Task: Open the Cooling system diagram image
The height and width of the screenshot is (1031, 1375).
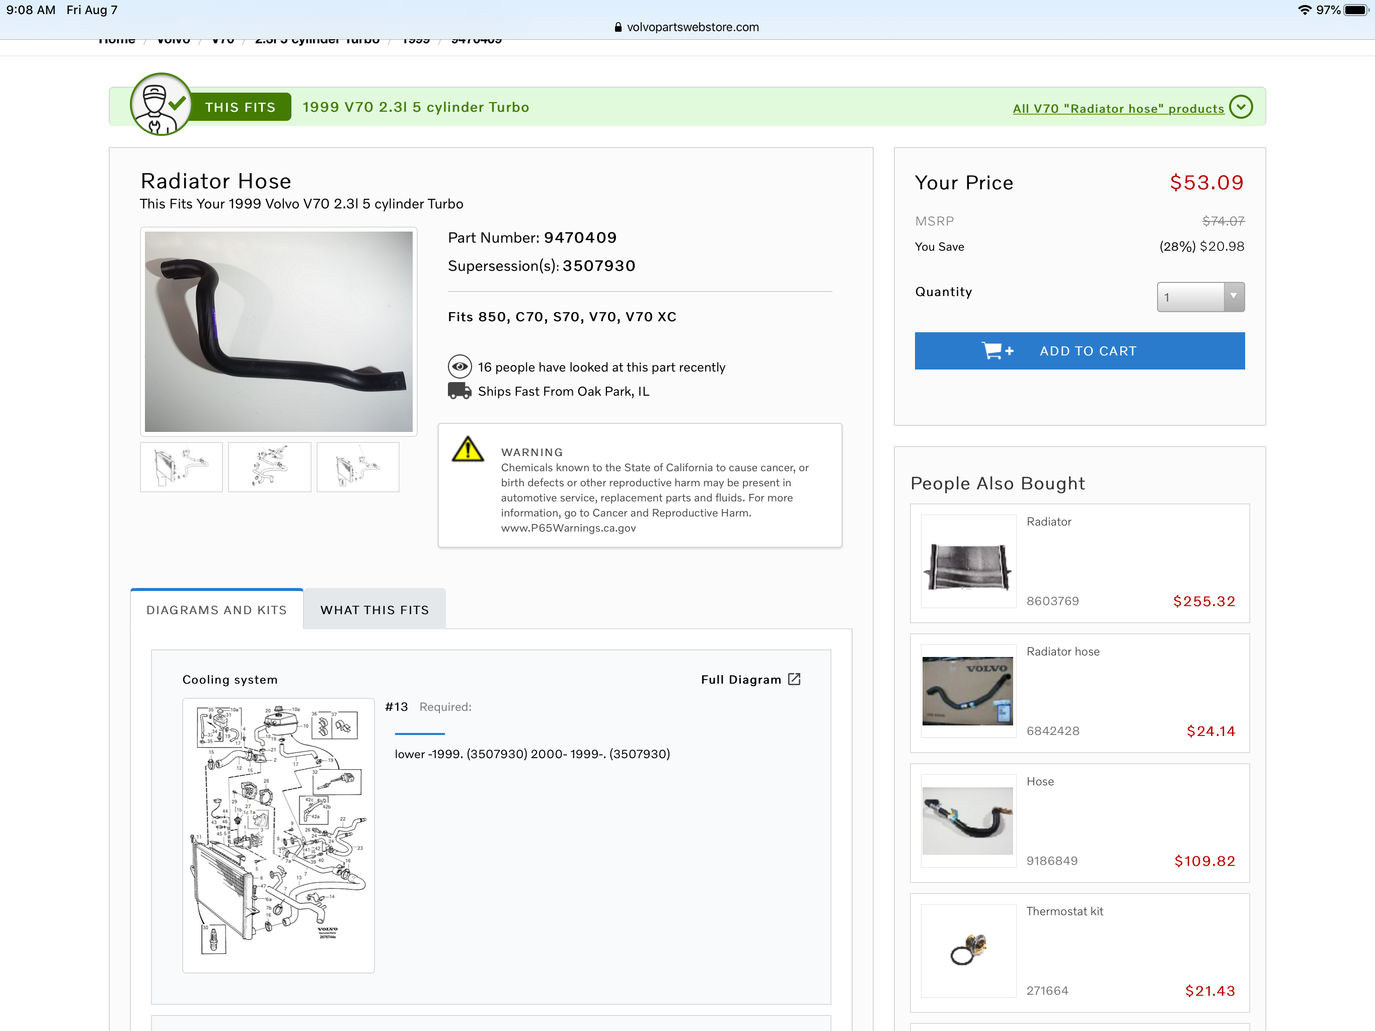Action: click(278, 835)
